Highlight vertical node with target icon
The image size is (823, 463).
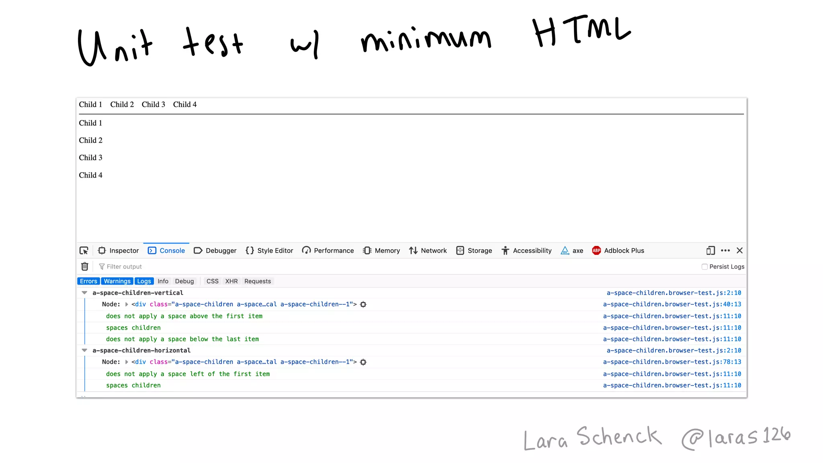[363, 305]
